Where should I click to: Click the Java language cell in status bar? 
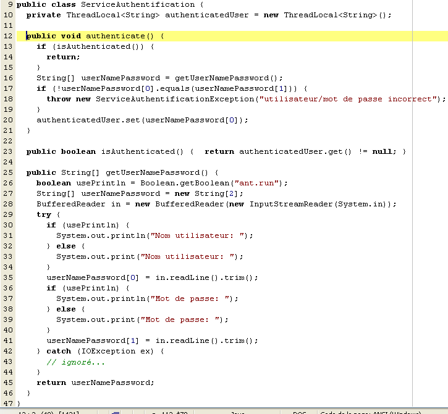pos(237,412)
